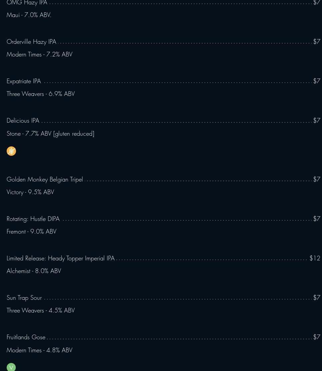322x371 pixels.
Task: Click the orange gluten-reduced wheat icon
Action: (11, 151)
